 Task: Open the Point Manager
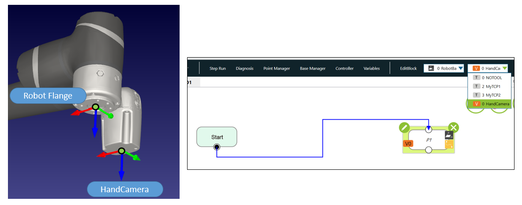(276, 69)
